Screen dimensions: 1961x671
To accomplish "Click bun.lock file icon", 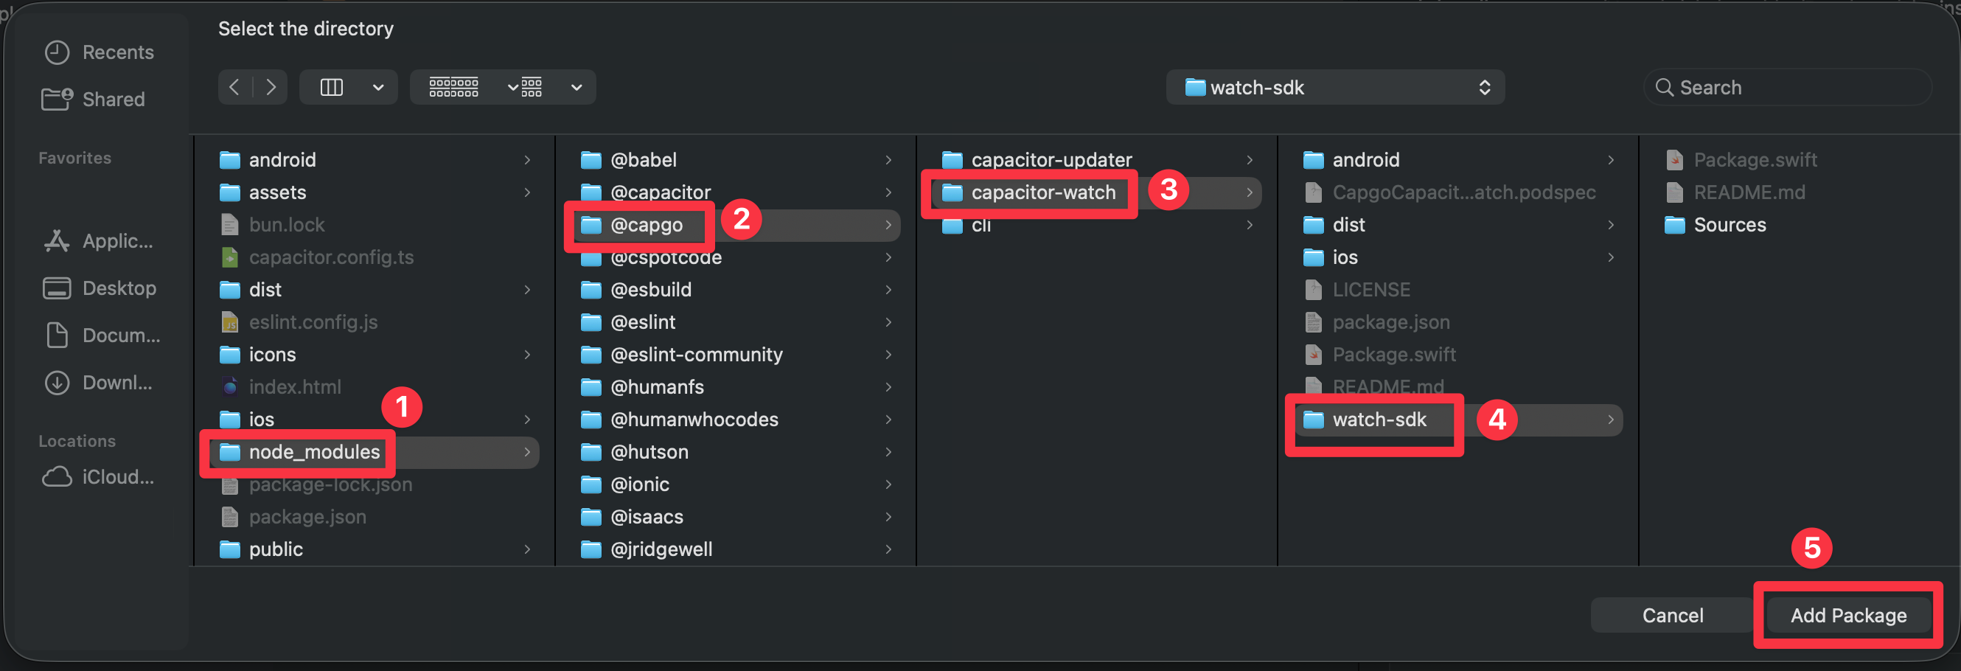I will (230, 226).
